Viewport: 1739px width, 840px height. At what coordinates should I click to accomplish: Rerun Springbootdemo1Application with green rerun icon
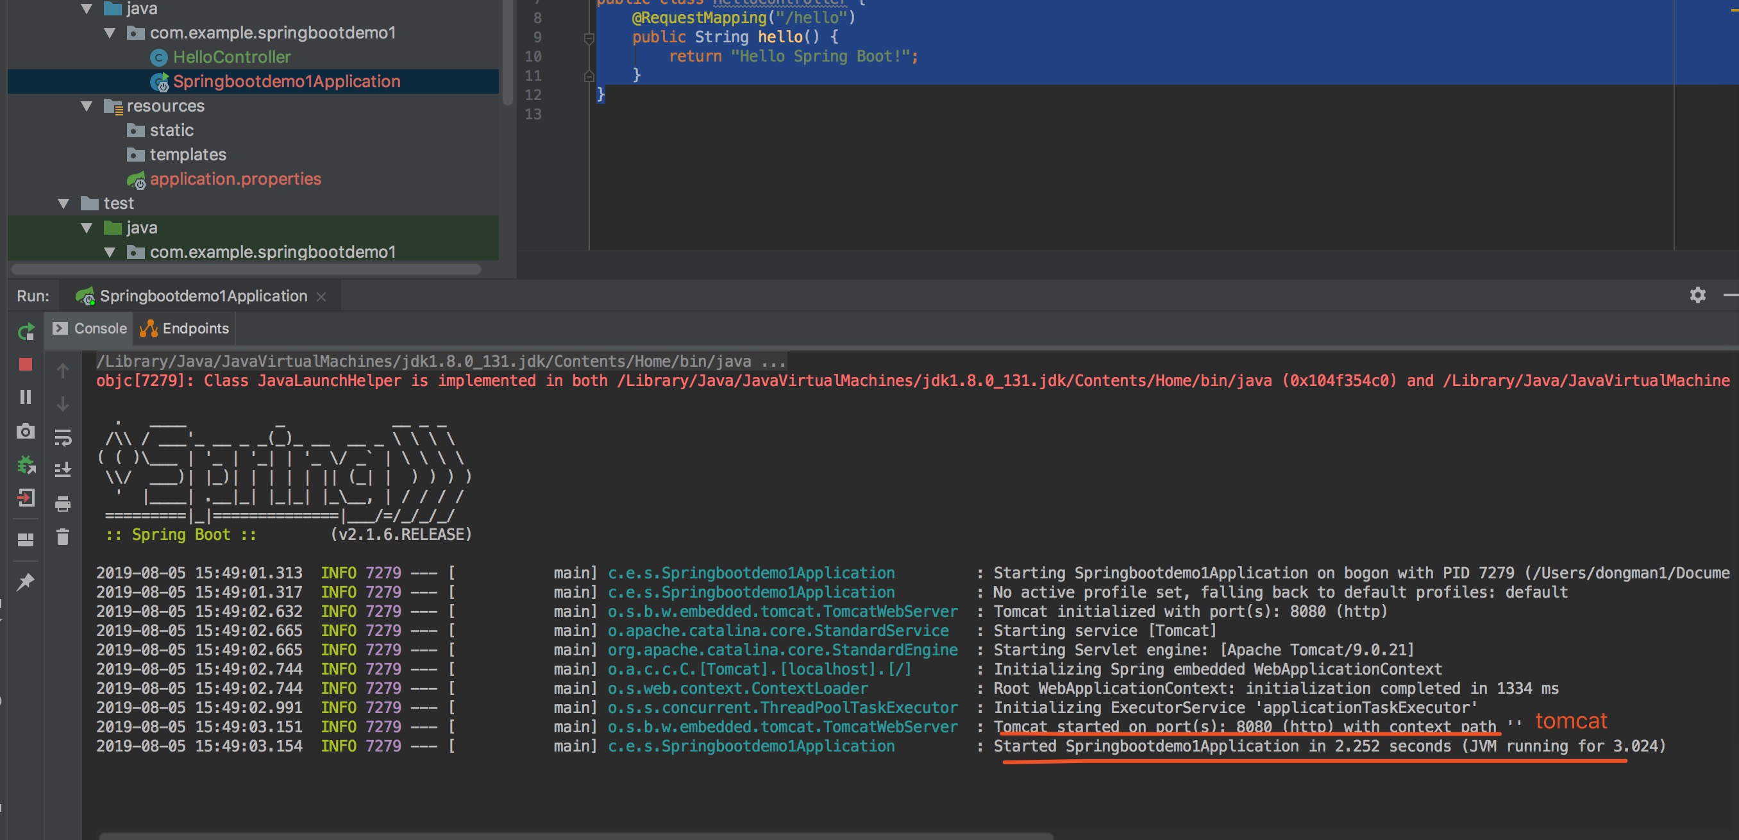26,332
